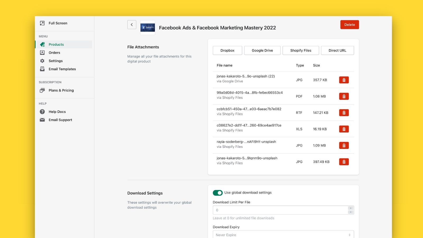Click the Settings gear icon
423x238 pixels.
(42, 61)
